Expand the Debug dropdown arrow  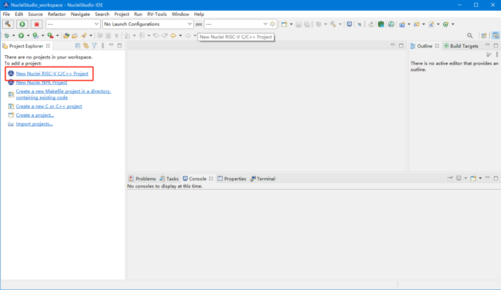[13, 36]
